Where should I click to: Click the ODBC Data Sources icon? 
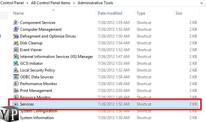pyautogui.click(x=16, y=77)
